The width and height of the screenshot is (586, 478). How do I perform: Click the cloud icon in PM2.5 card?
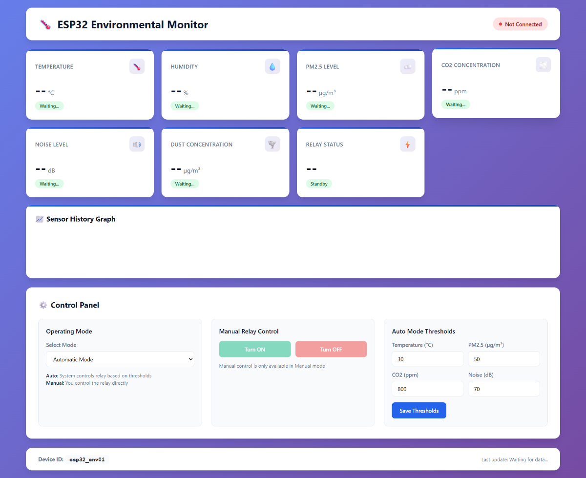click(x=408, y=66)
